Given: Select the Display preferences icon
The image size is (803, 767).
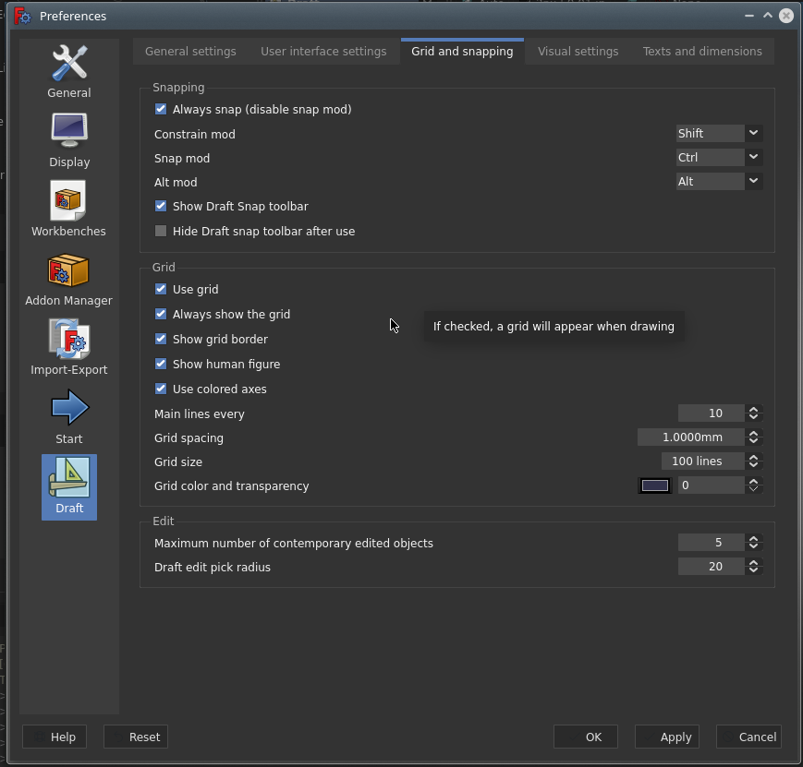Looking at the screenshot, I should [68, 140].
